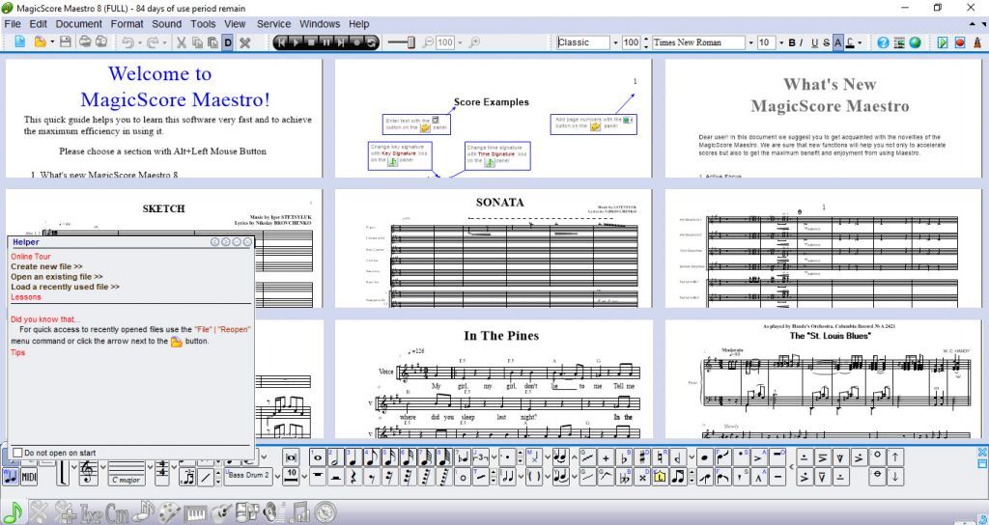Screen dimensions: 989x525
Task: Click 'Online Tour' link in Helper
Action: 30,257
